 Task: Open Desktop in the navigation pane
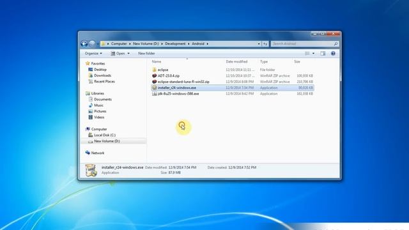[x=100, y=70]
